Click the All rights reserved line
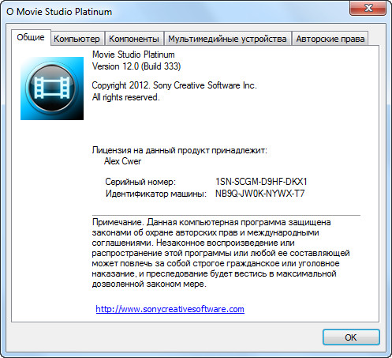The height and width of the screenshot is (358, 392). tap(125, 97)
